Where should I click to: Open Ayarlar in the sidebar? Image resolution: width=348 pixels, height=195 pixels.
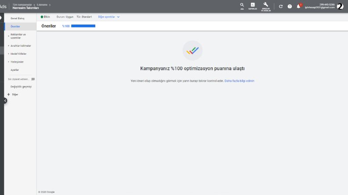click(x=14, y=70)
